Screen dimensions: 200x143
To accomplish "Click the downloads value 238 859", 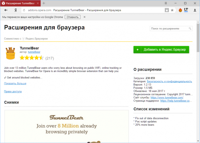I will click(x=150, y=78).
